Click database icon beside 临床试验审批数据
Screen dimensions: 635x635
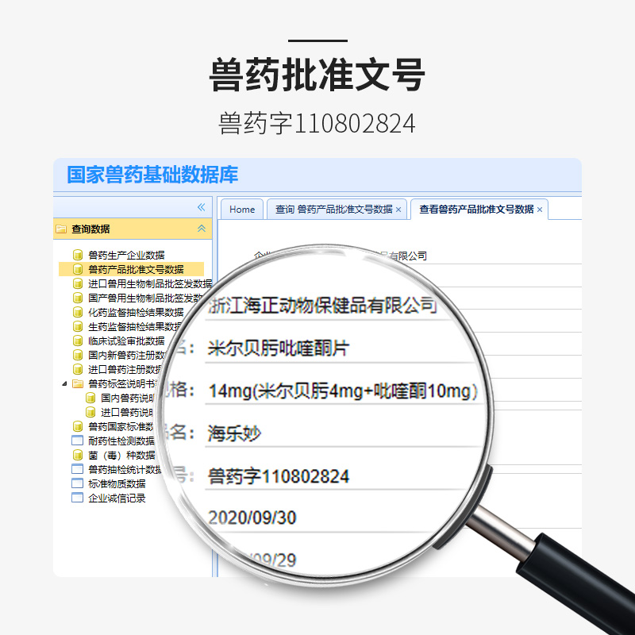(x=77, y=341)
